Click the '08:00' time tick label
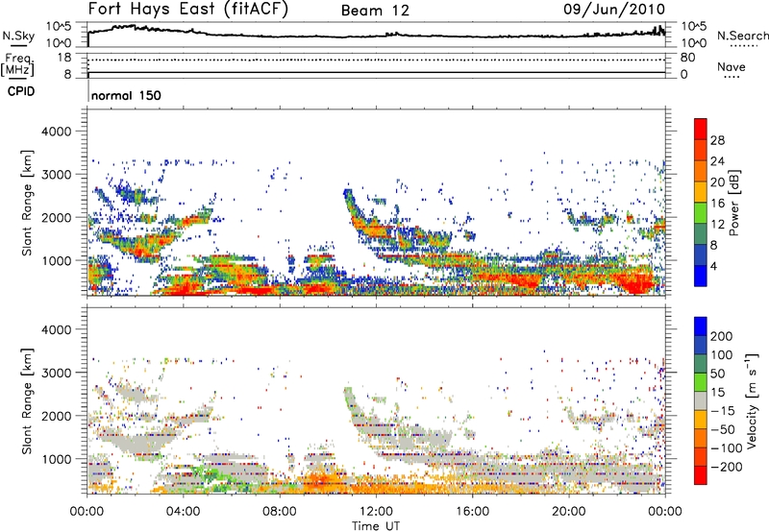The image size is (769, 532). tap(280, 512)
